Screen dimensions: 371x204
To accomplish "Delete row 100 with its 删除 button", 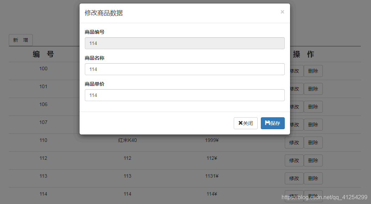I will tap(313, 71).
